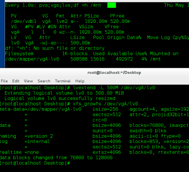Click VFree '520.00m' in the vgA row

[114, 32]
